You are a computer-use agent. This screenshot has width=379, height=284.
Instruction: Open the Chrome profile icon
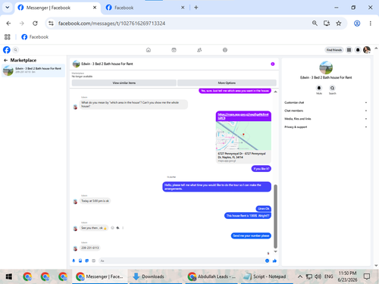(357, 23)
